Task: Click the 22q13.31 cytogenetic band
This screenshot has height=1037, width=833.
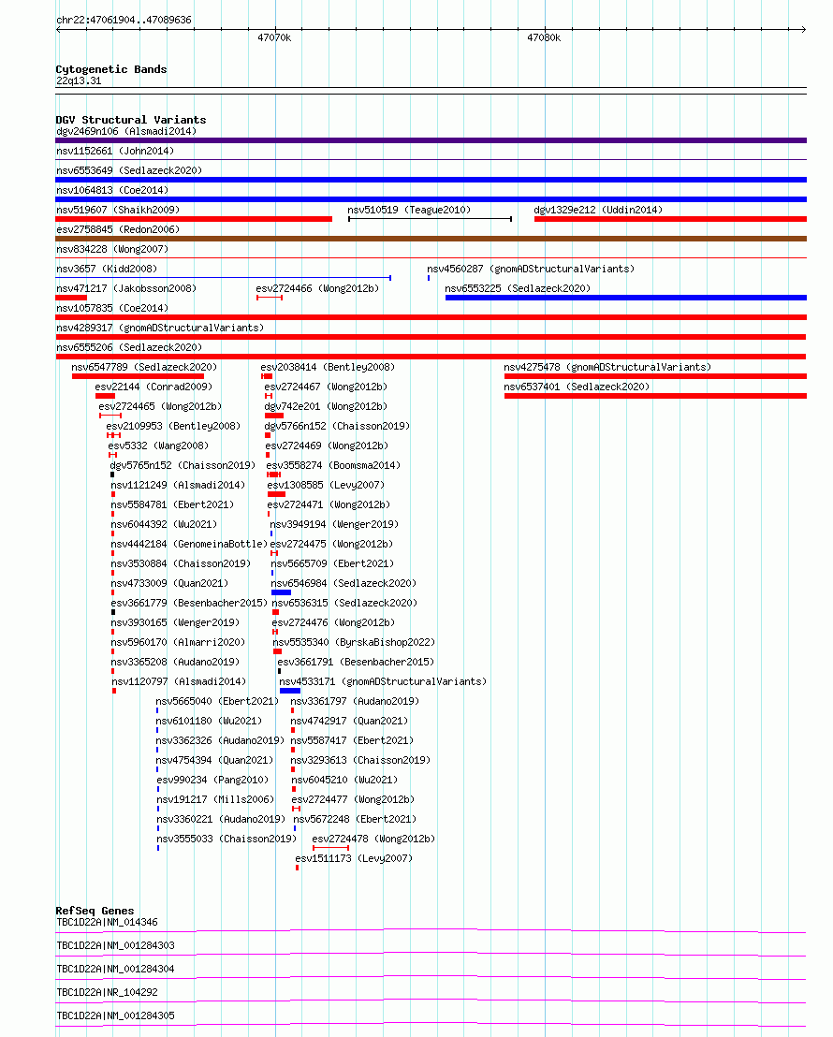Action: [x=79, y=80]
